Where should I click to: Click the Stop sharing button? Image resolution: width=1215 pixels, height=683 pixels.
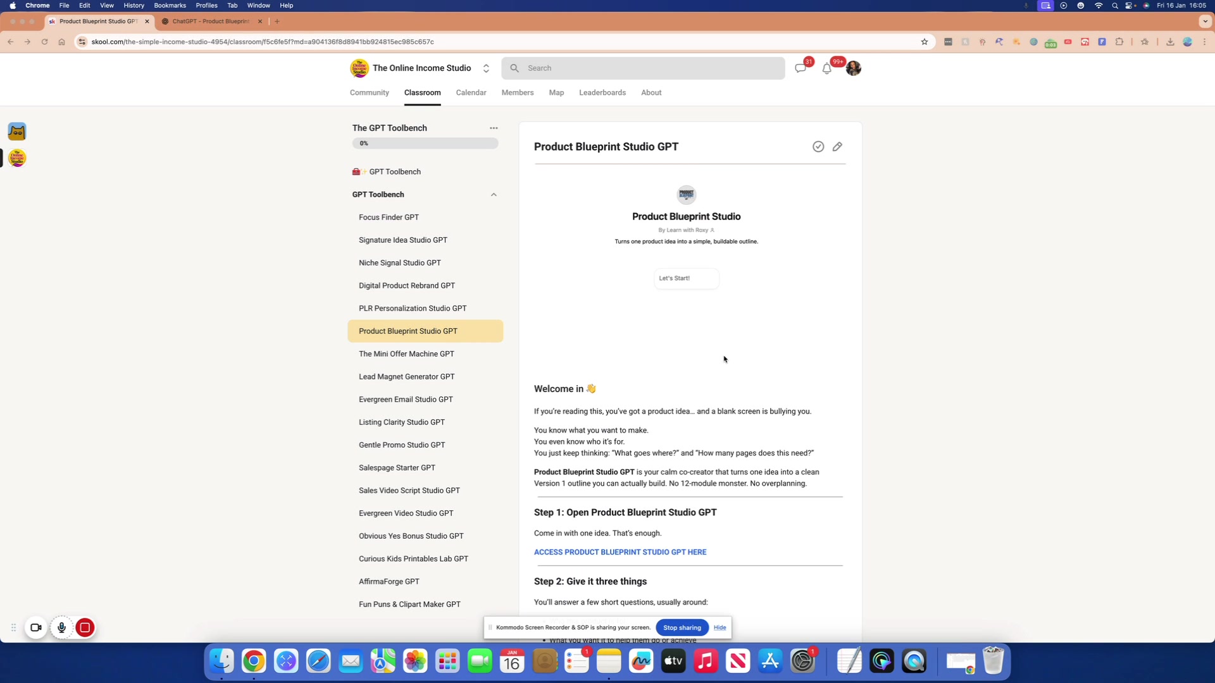682,627
